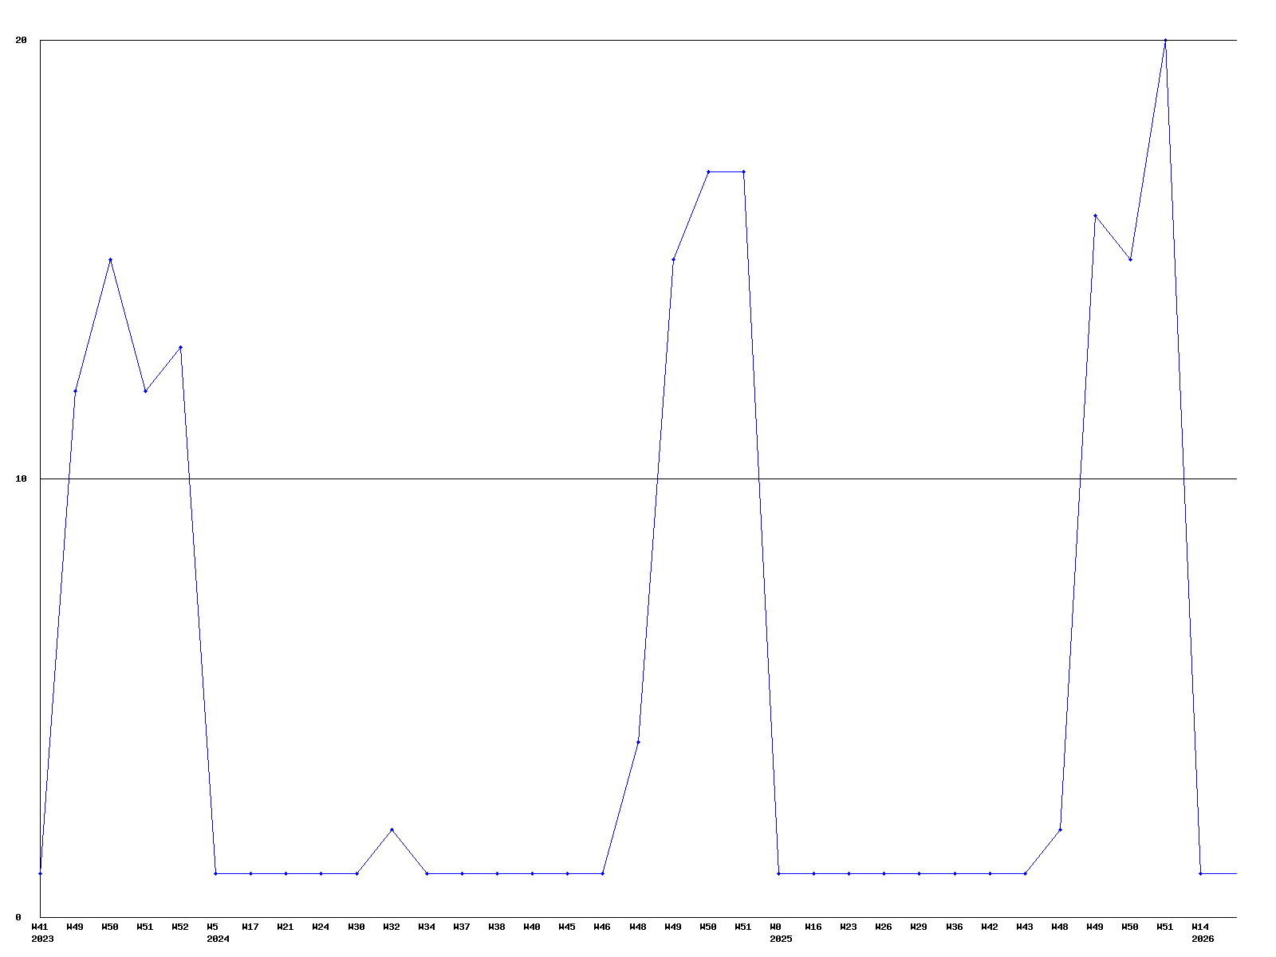Select the data point above W46

coord(602,873)
